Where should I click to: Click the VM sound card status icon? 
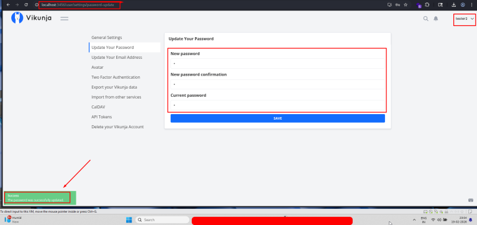click(x=441, y=211)
